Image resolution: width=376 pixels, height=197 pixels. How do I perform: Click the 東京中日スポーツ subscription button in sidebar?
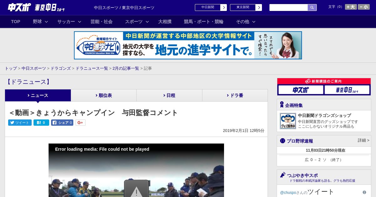point(347,90)
